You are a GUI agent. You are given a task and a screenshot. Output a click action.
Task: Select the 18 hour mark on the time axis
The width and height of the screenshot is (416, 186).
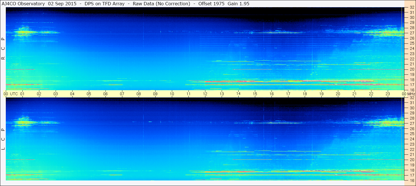(x=305, y=94)
